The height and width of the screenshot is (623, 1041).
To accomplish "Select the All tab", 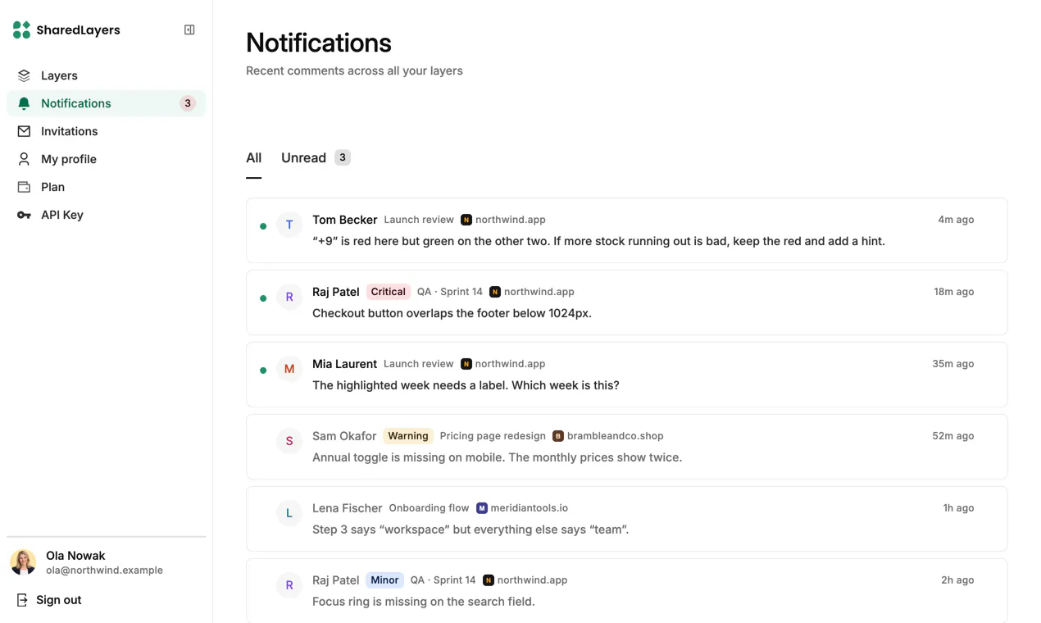I will [254, 157].
